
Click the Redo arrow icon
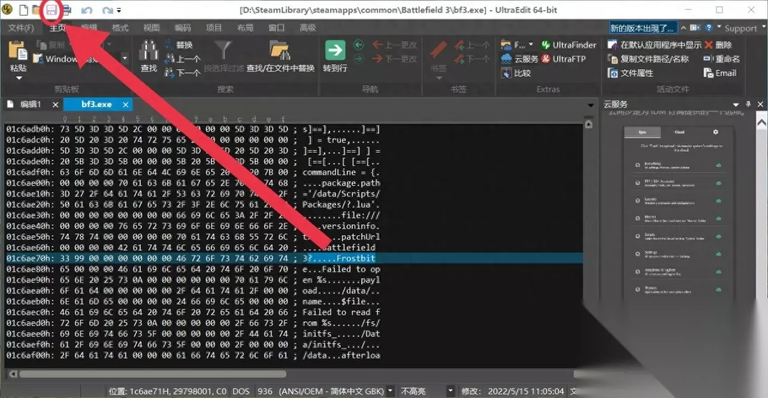click(107, 10)
